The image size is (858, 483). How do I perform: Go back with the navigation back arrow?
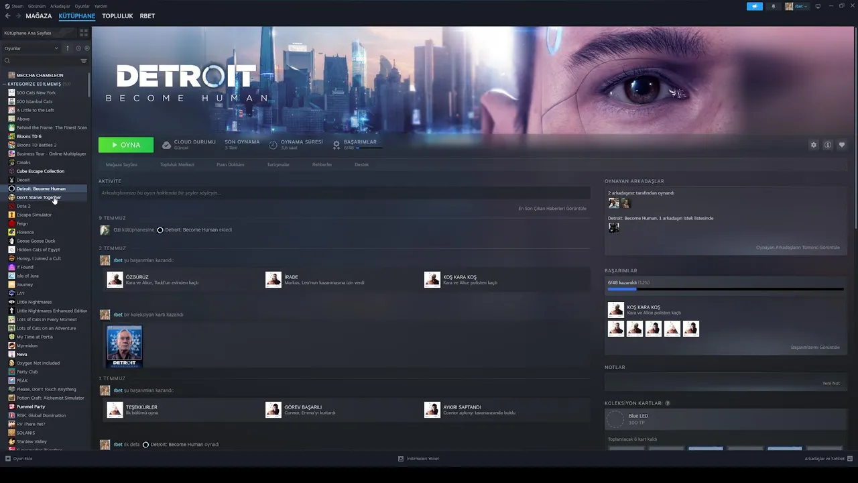tap(7, 16)
